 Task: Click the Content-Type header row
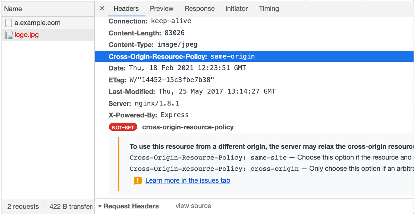click(254, 45)
